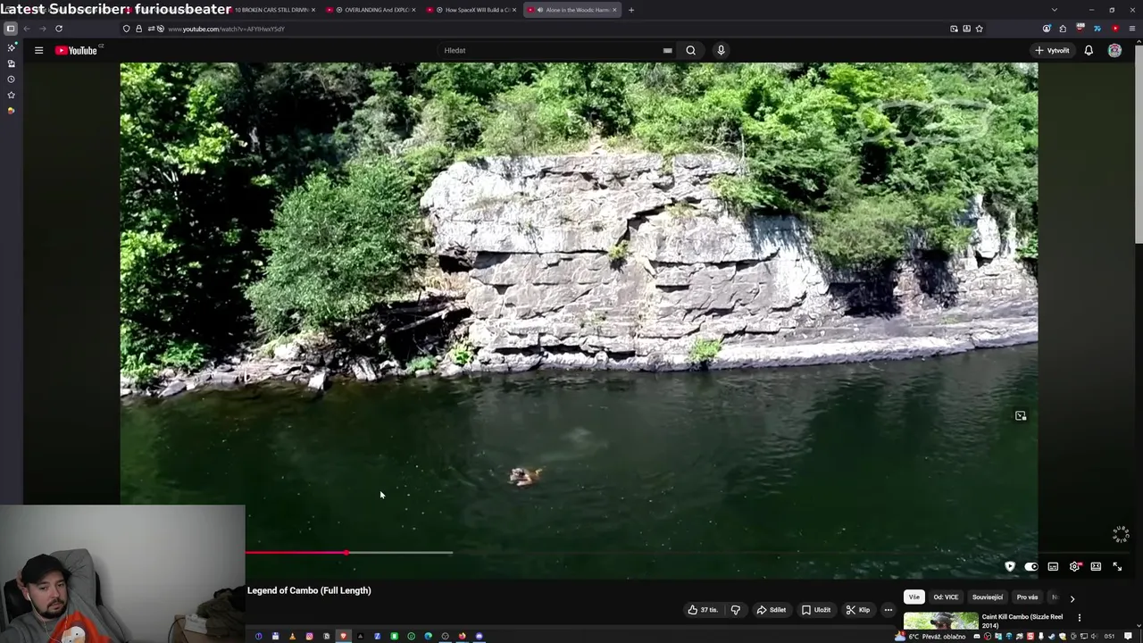Reload the page with browser refresh button
This screenshot has width=1143, height=643.
coord(59,29)
